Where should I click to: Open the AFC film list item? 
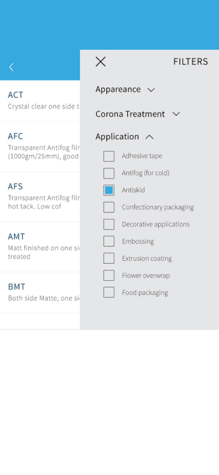[40, 147]
